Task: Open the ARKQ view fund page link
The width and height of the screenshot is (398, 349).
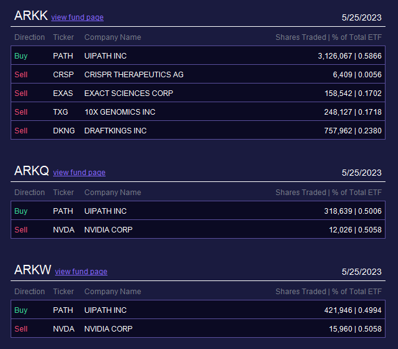Action: click(x=79, y=173)
